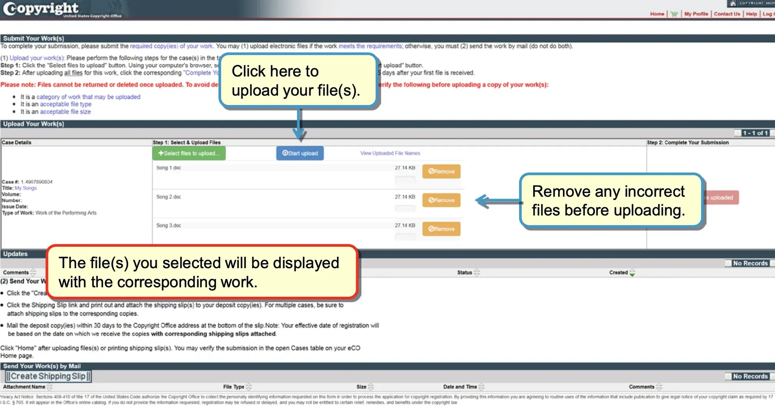Remove the Song 1.doc file
Screen dimensions: 775x413
(441, 171)
